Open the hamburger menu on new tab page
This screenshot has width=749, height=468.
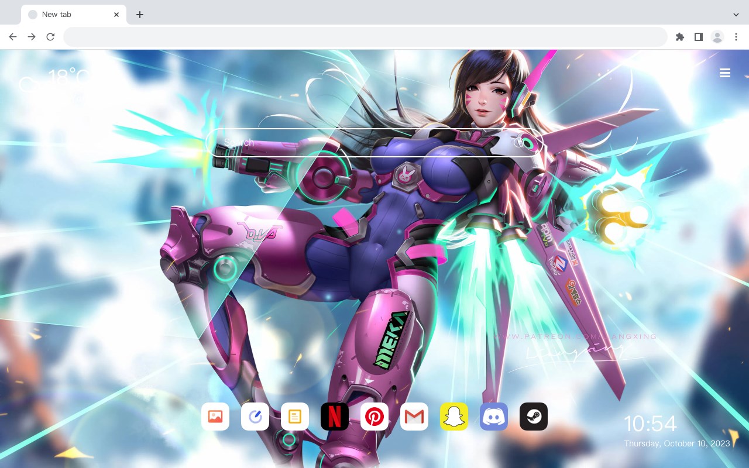(x=725, y=73)
